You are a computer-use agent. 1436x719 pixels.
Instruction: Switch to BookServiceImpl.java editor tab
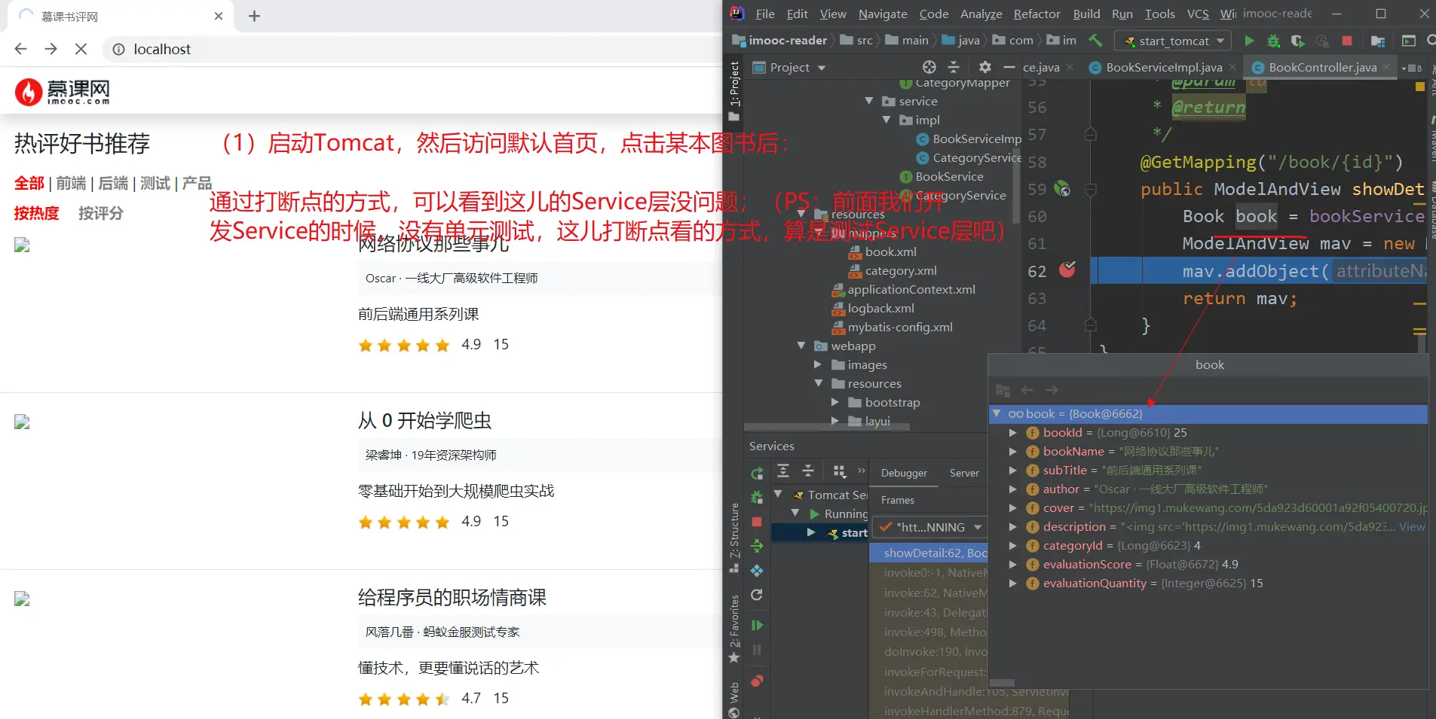[x=1164, y=67]
